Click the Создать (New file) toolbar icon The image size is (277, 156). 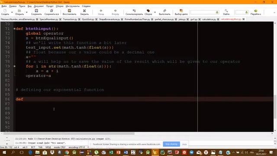5,12
